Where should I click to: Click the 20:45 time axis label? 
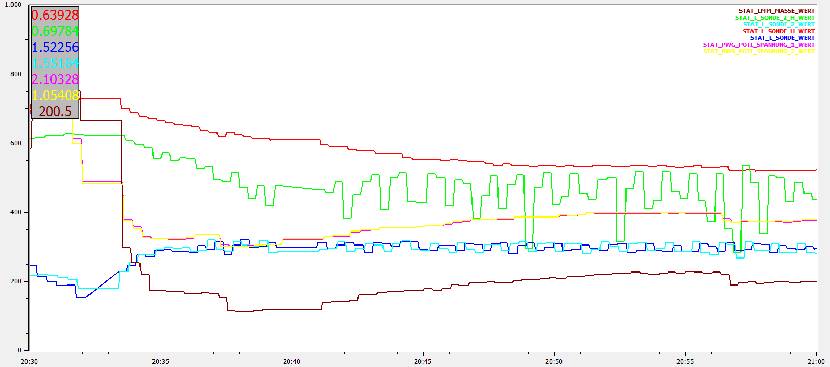423,361
